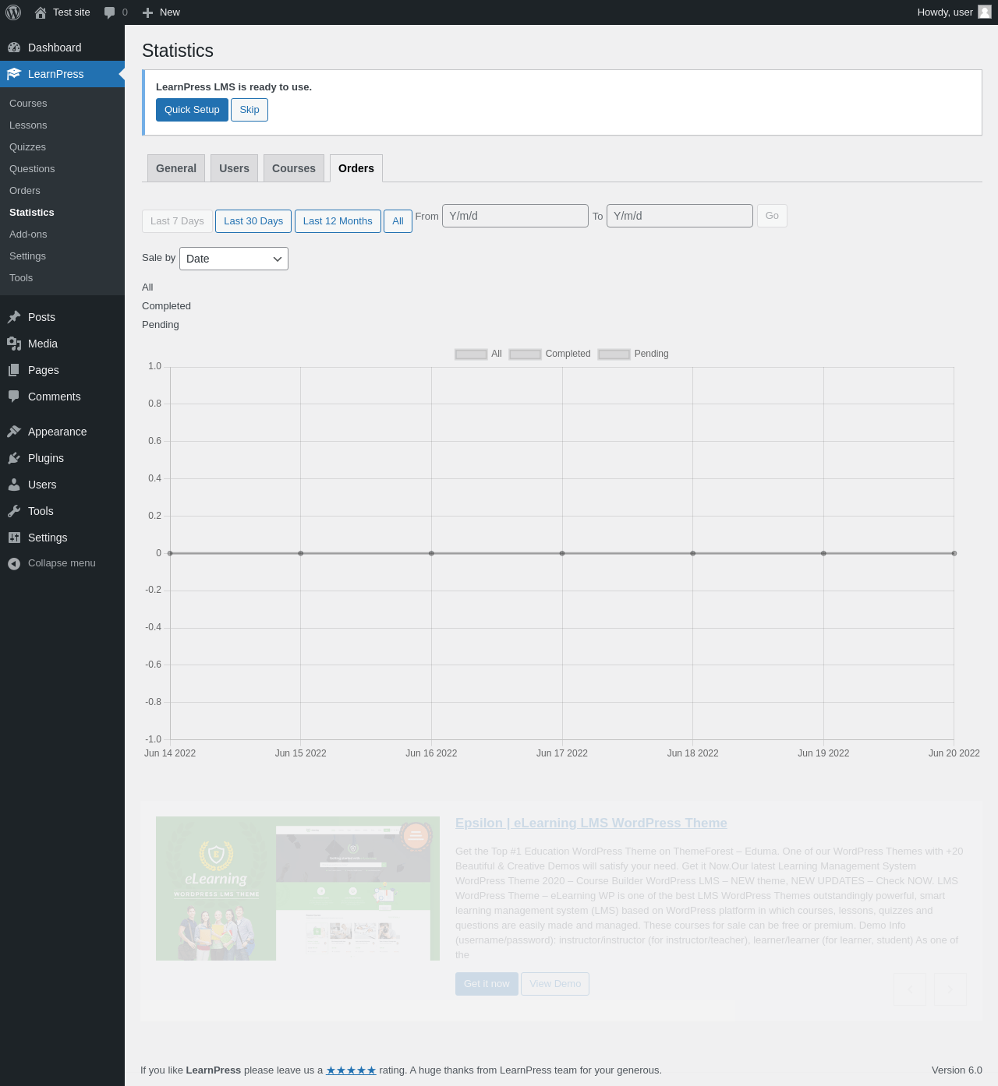998x1086 pixels.
Task: Open the Howdy, user account menu
Action: pos(954,12)
